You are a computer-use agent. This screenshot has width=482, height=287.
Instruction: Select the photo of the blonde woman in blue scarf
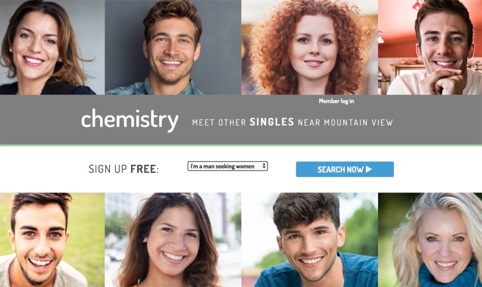[430, 240]
